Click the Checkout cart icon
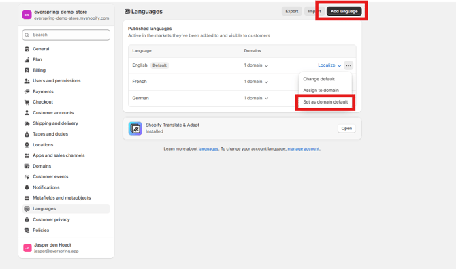Screen dimensions: 456x269 pyautogui.click(x=27, y=102)
